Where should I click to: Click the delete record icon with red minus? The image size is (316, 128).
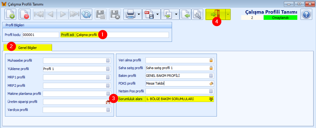coord(24,14)
